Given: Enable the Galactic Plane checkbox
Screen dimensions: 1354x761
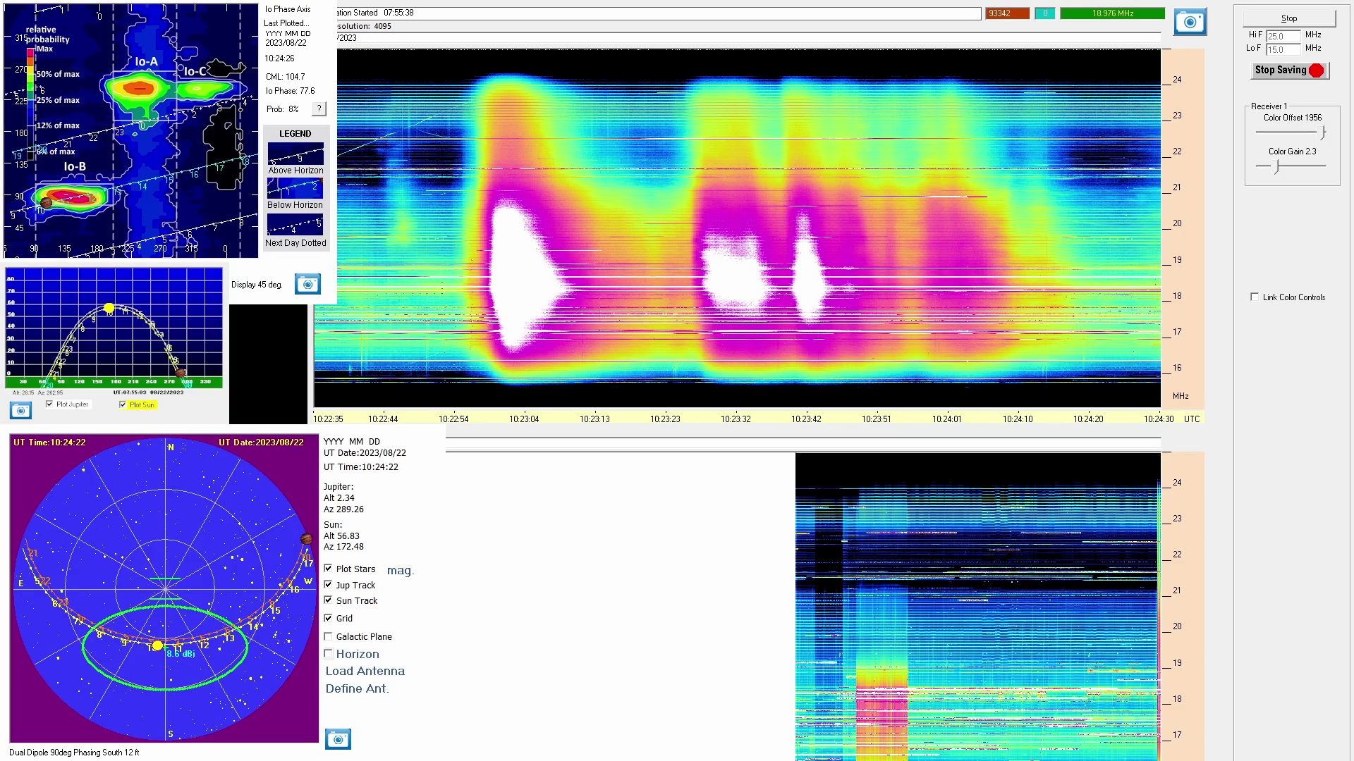Looking at the screenshot, I should click(328, 636).
